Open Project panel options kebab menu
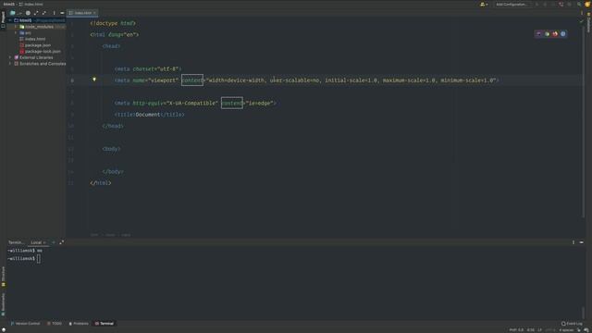 point(54,13)
